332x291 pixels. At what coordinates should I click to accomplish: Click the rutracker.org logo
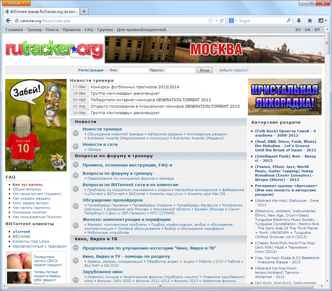pos(54,50)
